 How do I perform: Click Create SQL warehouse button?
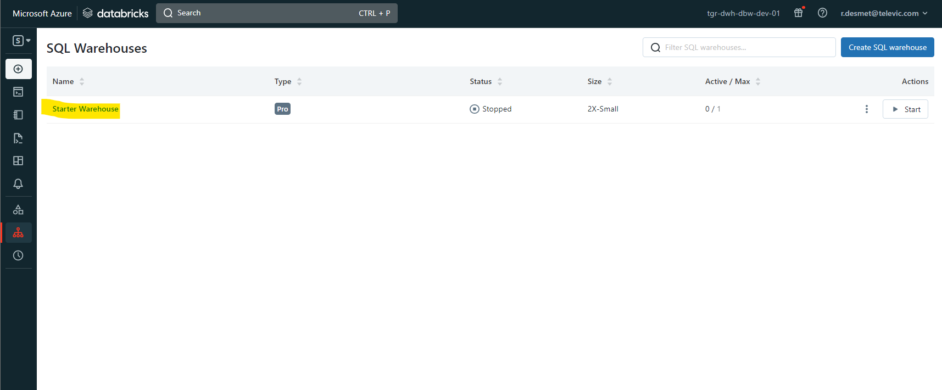[x=888, y=47]
